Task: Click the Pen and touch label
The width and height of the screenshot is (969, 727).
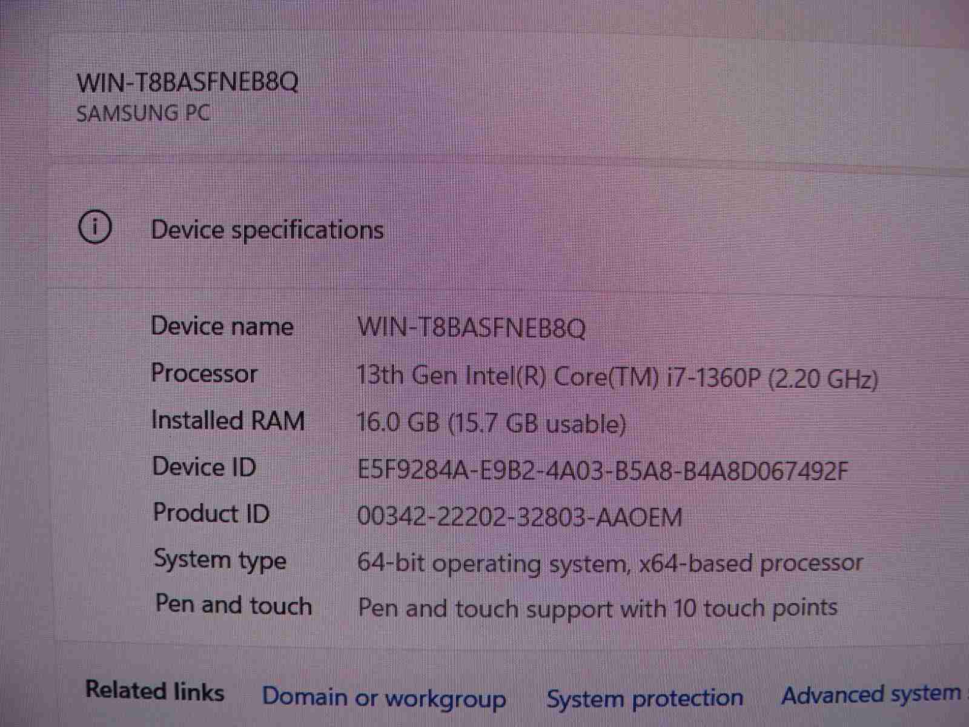Action: [234, 605]
